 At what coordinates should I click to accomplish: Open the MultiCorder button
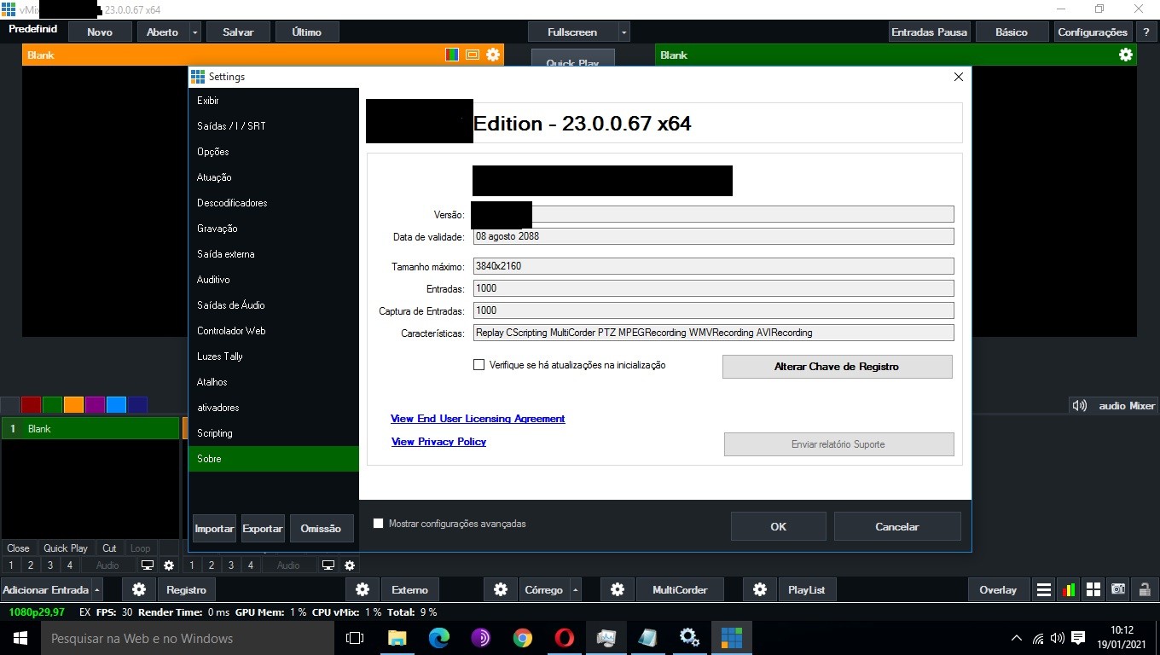pyautogui.click(x=680, y=589)
